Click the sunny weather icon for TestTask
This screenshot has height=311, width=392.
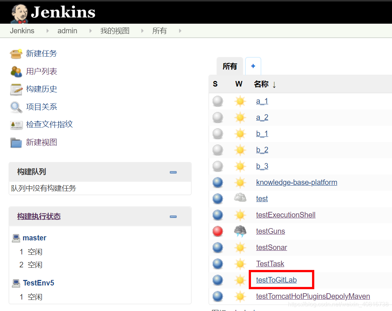(240, 264)
